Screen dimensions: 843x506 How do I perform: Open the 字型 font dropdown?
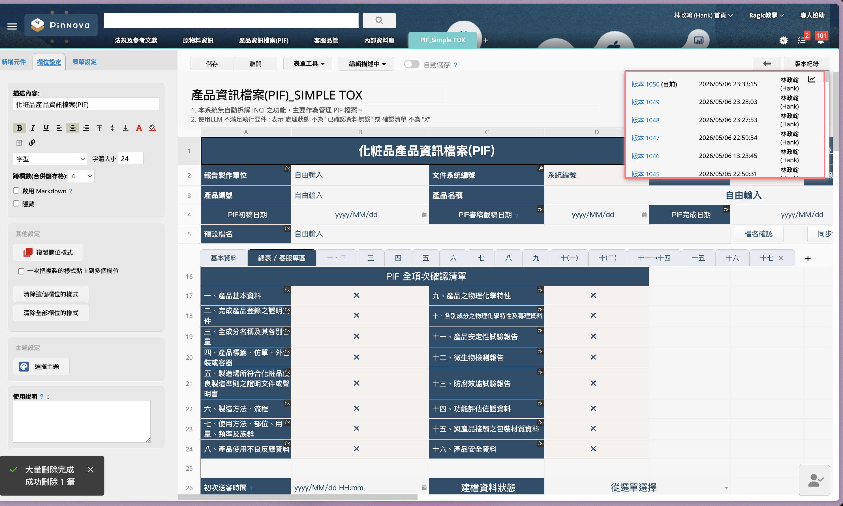pyautogui.click(x=50, y=159)
